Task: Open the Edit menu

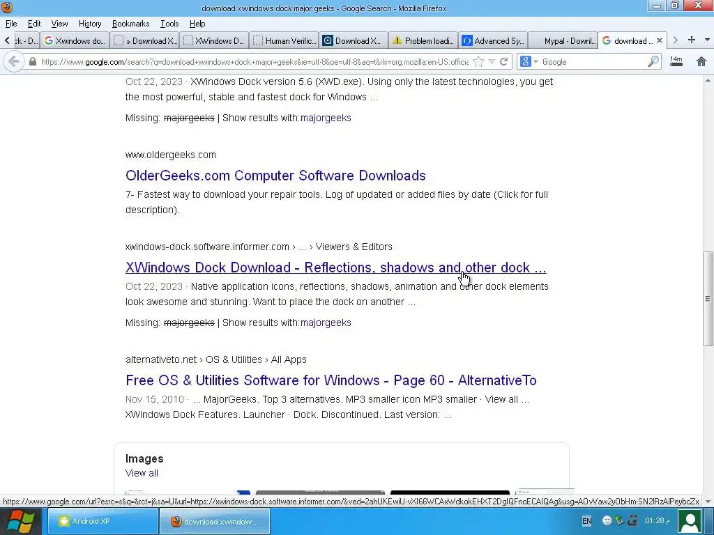Action: 34,24
